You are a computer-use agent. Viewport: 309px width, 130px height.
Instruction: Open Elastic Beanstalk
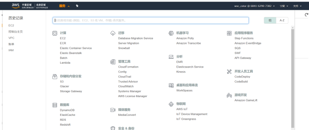pos(71,53)
